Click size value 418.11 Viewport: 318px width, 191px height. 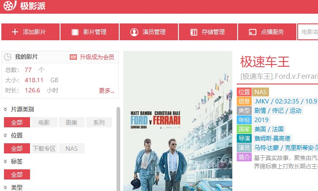click(x=34, y=80)
